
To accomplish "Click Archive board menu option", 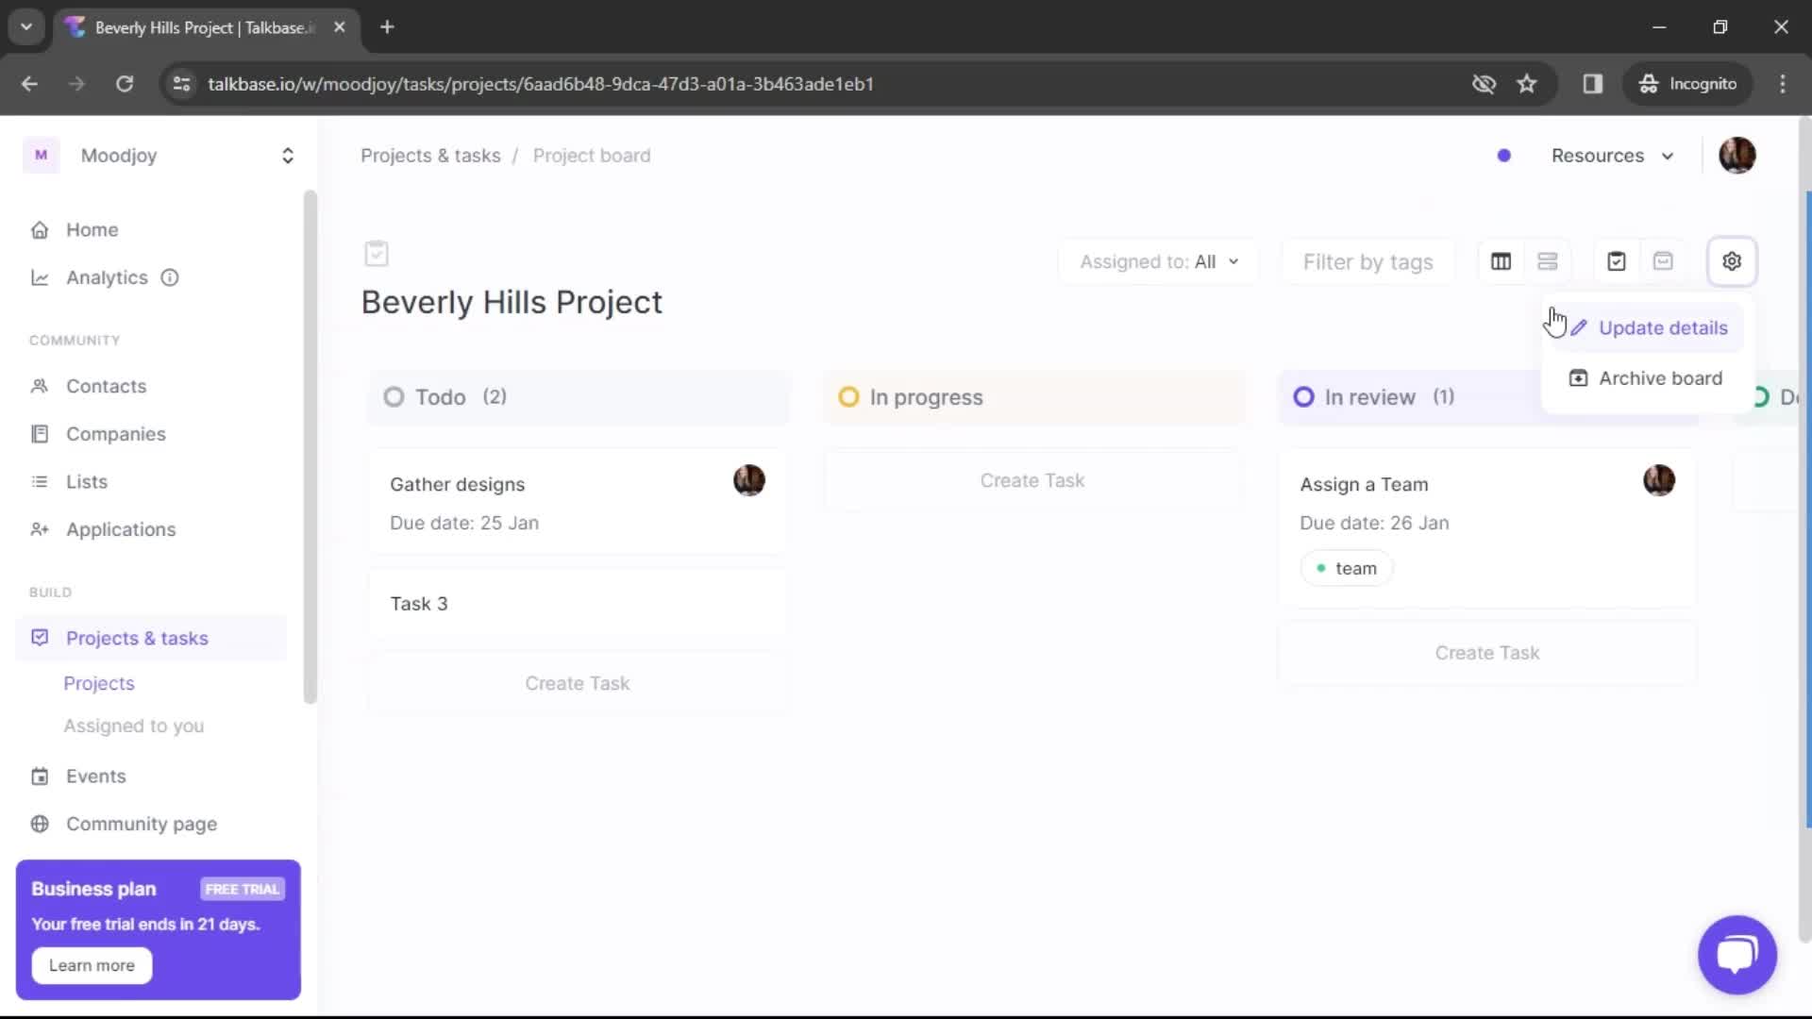I will click(1660, 377).
